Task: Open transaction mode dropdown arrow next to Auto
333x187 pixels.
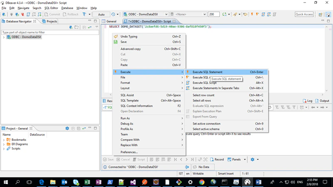Action: (x=89, y=15)
